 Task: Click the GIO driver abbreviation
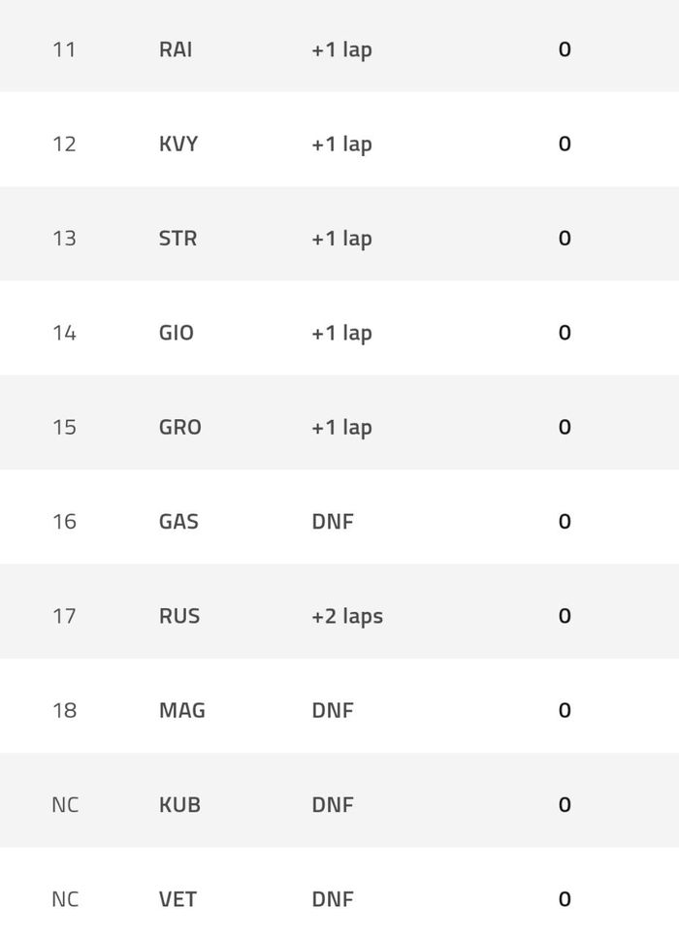coord(177,333)
